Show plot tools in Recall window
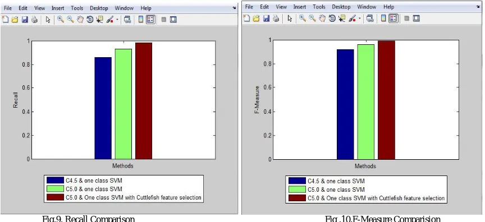The width and height of the screenshot is (485, 222). pyautogui.click(x=173, y=20)
